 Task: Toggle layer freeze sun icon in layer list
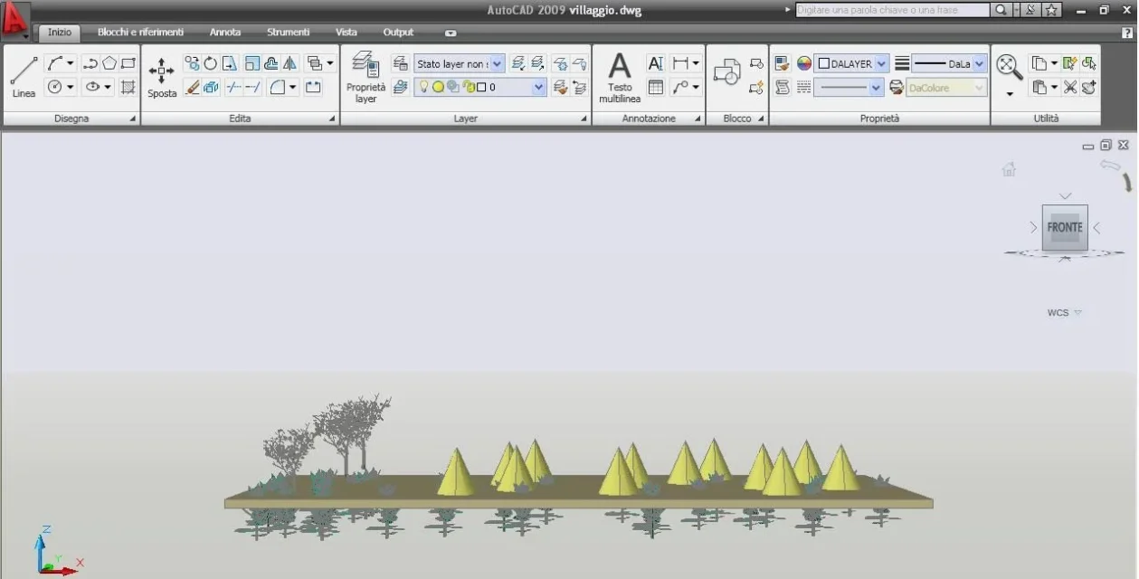(437, 87)
